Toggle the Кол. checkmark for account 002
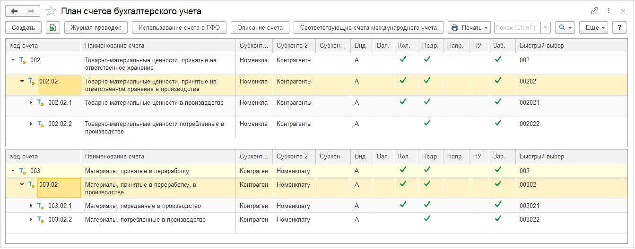 [x=403, y=59]
